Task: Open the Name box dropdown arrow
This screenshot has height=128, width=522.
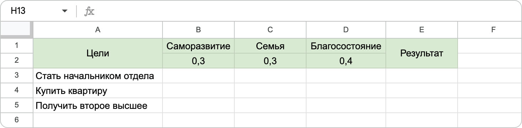Action: tap(64, 11)
